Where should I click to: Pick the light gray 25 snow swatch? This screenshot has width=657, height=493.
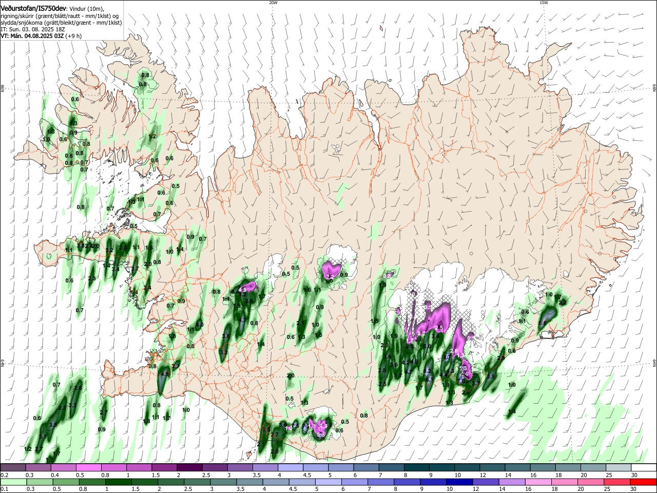point(619,467)
